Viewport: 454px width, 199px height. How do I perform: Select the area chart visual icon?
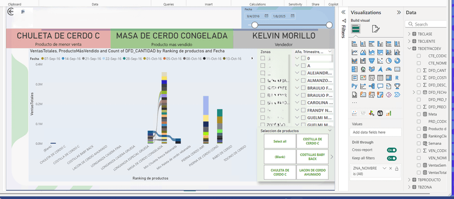coord(363,52)
